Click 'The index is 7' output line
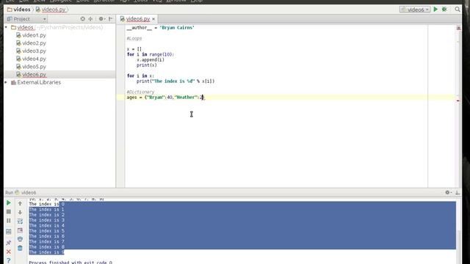Screen dimensions: 470x264 pyautogui.click(x=46, y=241)
